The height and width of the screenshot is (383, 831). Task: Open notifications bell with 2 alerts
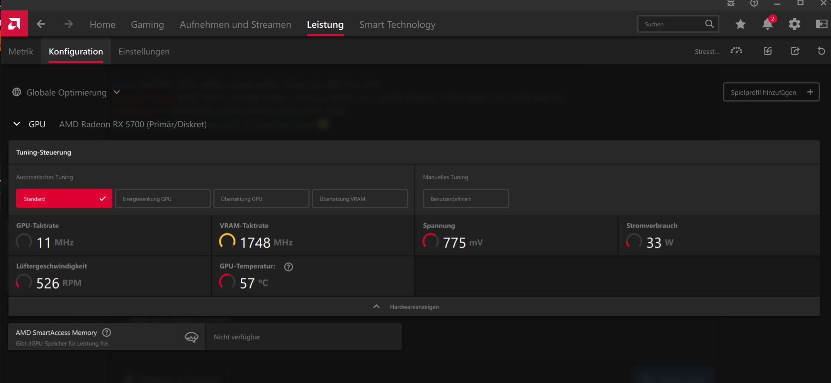(x=768, y=24)
